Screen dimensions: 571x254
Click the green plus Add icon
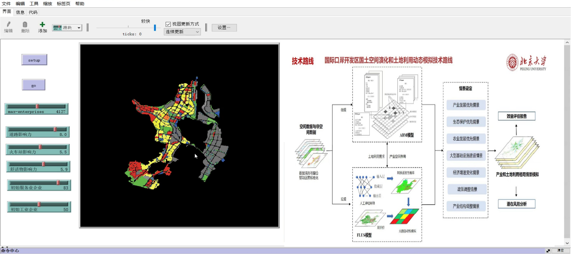pyautogui.click(x=42, y=25)
